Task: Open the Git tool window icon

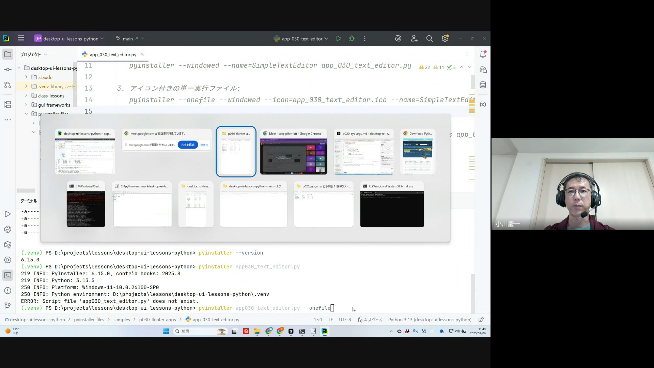Action: click(7, 306)
